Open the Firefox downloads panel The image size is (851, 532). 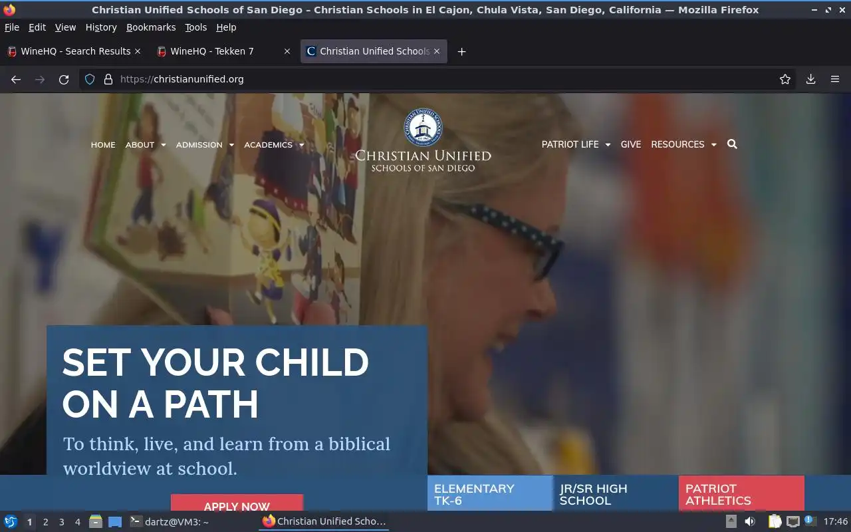pos(810,79)
